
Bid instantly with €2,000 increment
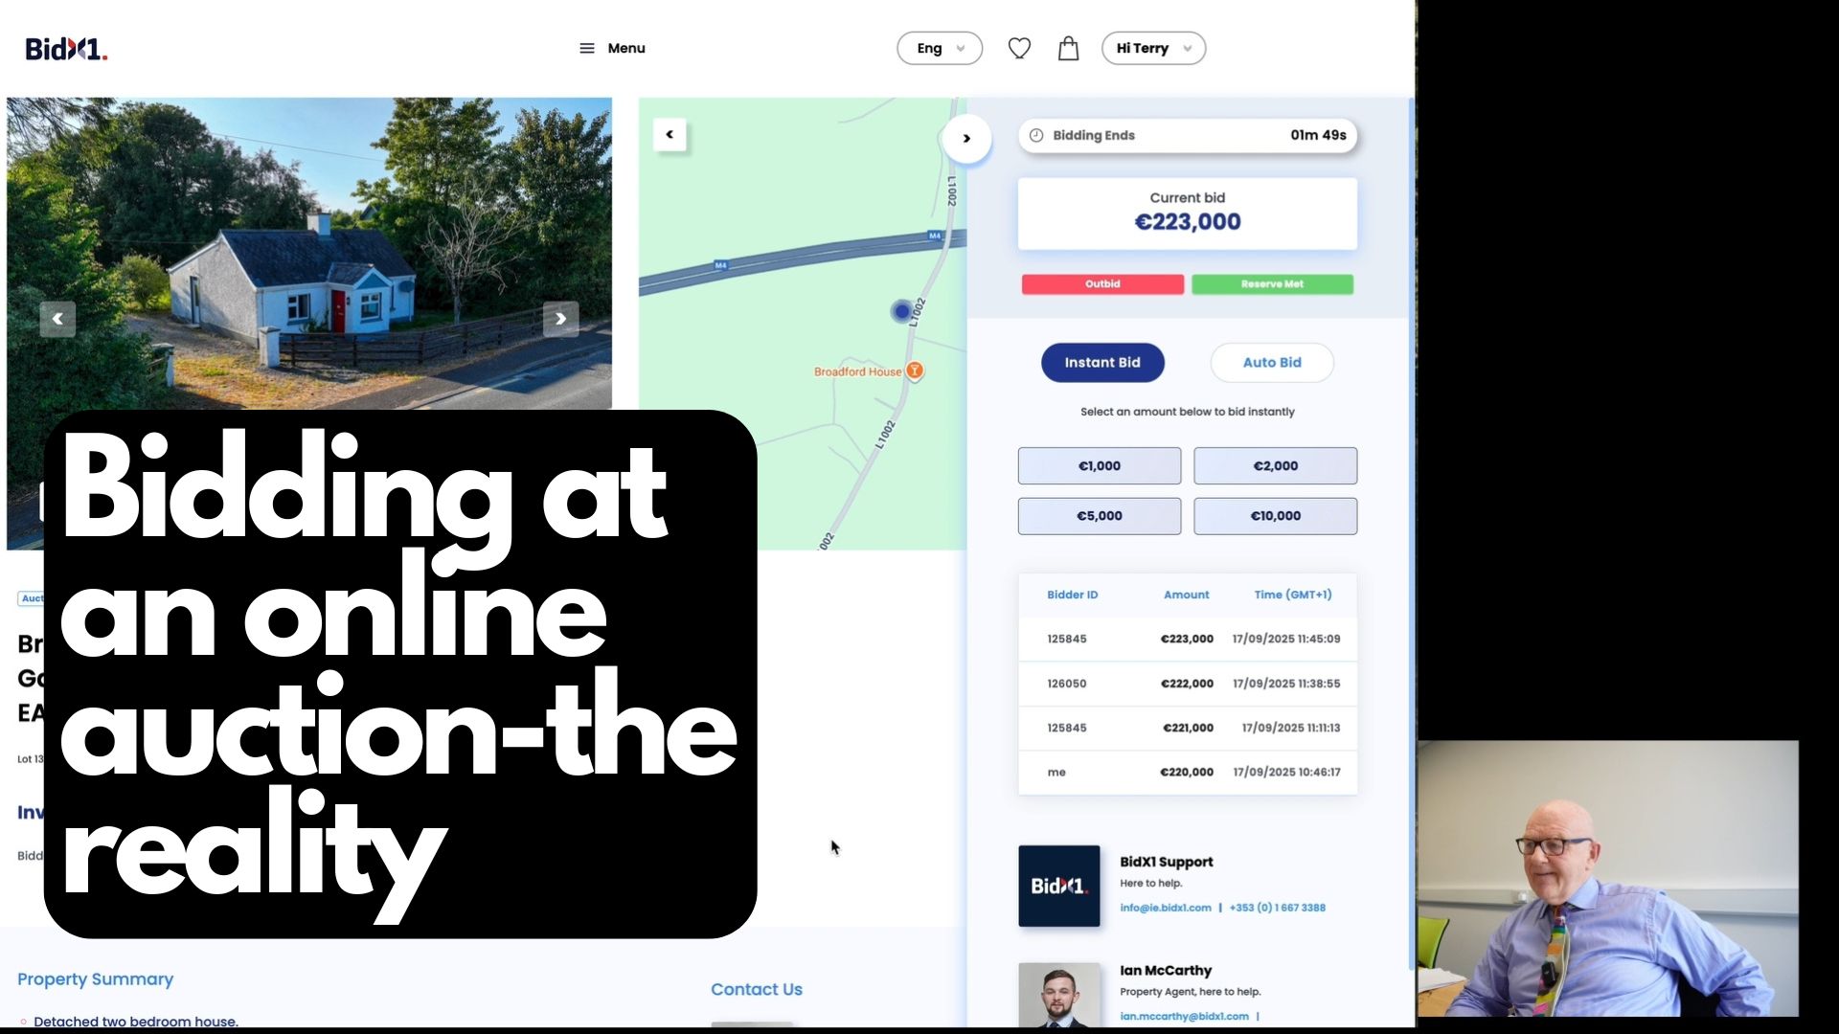pyautogui.click(x=1276, y=465)
